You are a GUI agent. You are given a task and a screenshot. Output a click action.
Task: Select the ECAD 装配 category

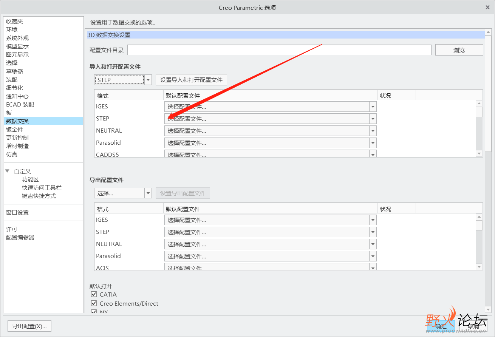tap(20, 105)
